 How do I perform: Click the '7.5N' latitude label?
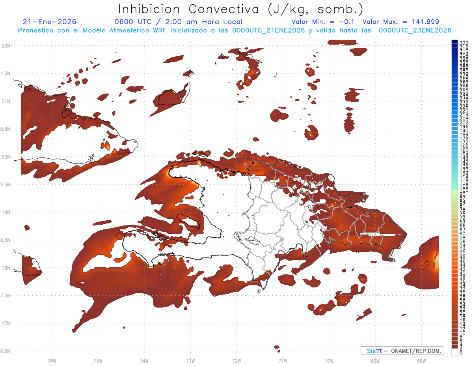5,295
